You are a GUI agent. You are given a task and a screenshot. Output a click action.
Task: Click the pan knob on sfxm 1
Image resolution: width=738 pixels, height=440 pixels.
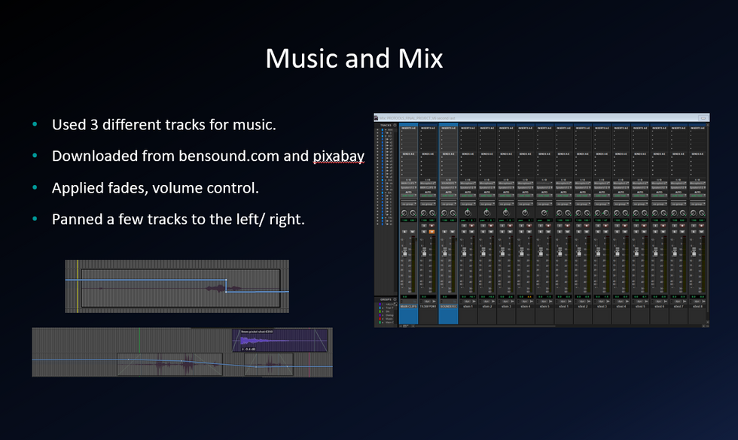pos(468,212)
